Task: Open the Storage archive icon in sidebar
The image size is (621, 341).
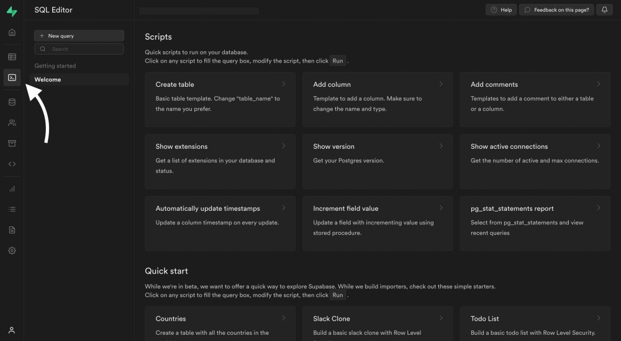Action: [x=12, y=143]
